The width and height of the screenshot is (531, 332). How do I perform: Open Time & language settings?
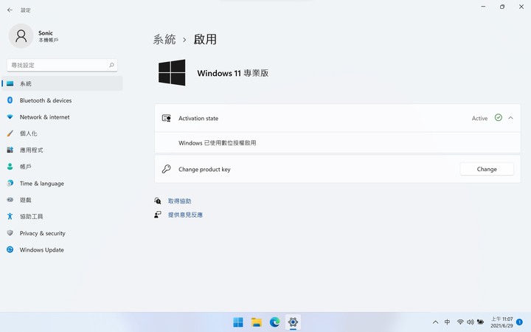coord(62,183)
